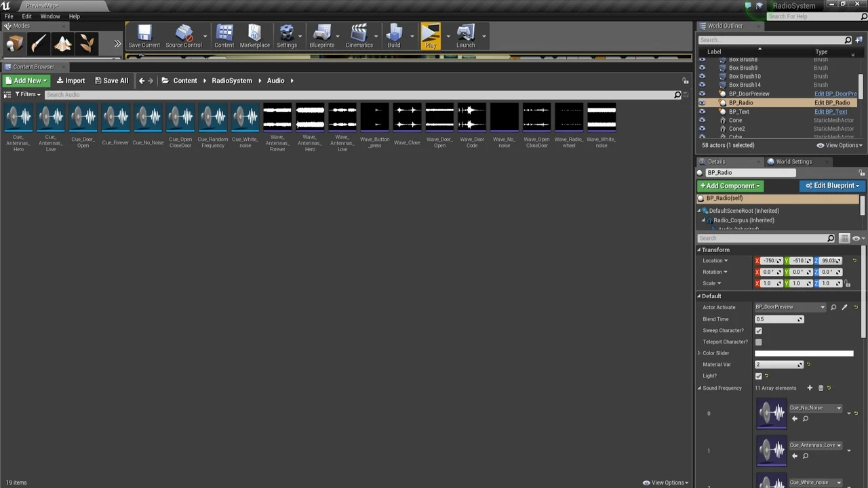Click the Save Current toolbar icon
Screen dimensions: 868x488
tap(144, 35)
